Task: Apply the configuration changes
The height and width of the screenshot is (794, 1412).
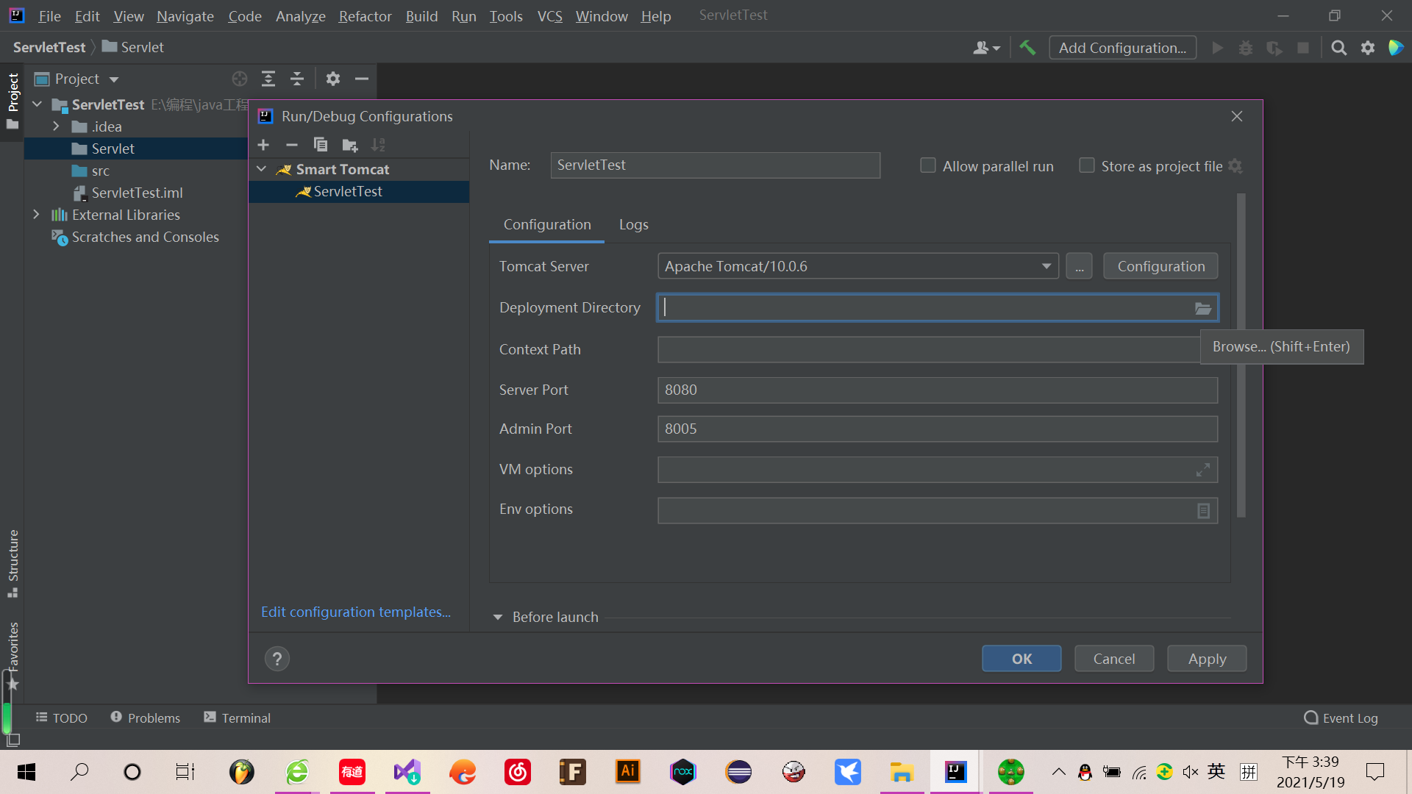Action: pyautogui.click(x=1206, y=658)
